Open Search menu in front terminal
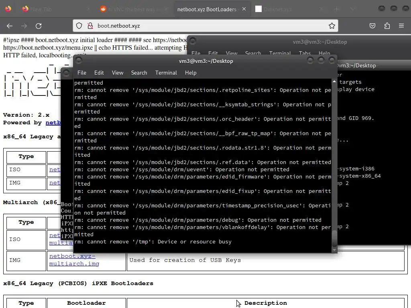Screen dimensions: 411x308 (x=139, y=73)
